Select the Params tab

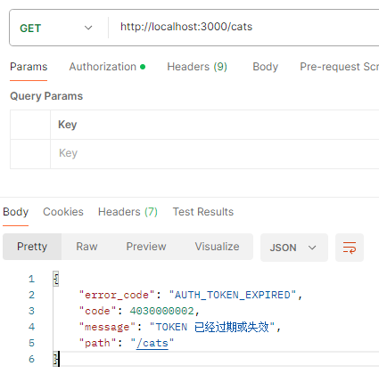click(x=29, y=67)
